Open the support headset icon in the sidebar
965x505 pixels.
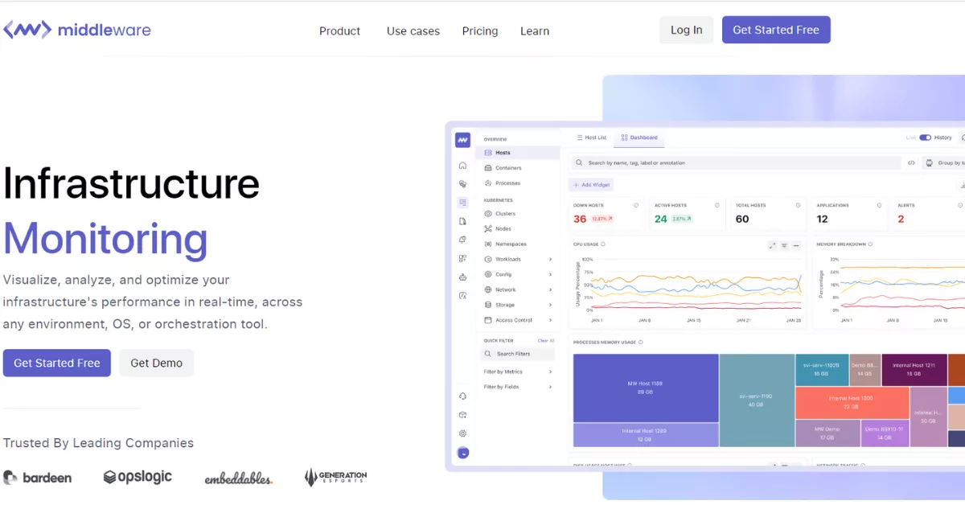[462, 396]
